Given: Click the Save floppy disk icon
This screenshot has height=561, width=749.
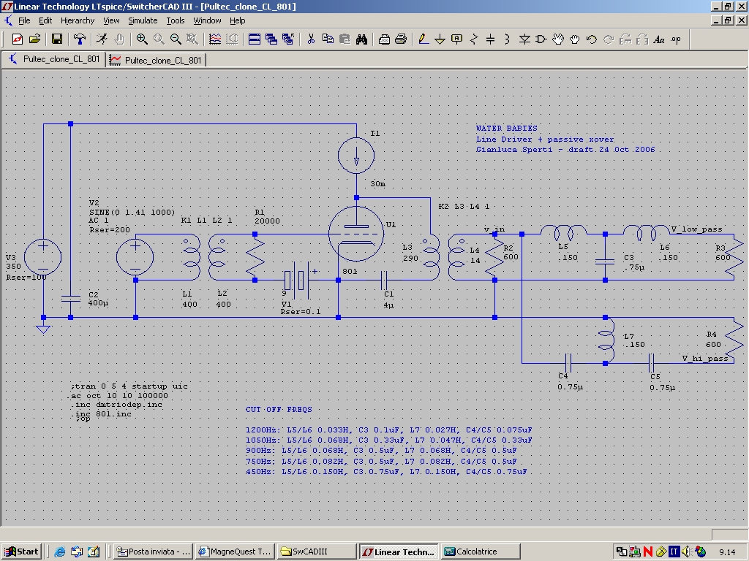Looking at the screenshot, I should 57,39.
